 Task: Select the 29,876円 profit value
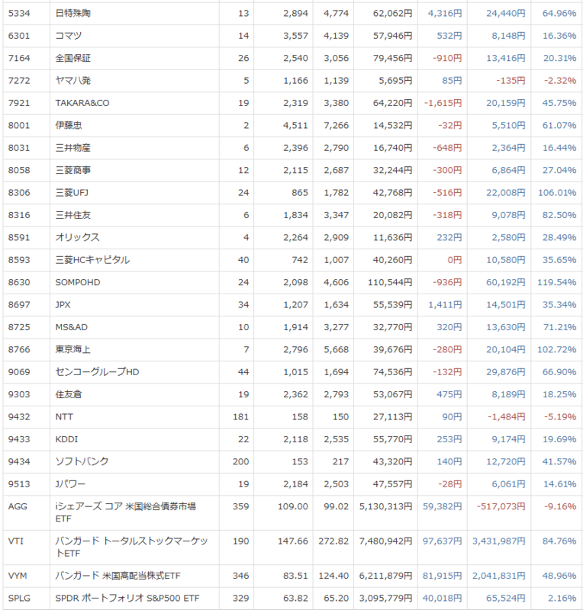(x=505, y=372)
